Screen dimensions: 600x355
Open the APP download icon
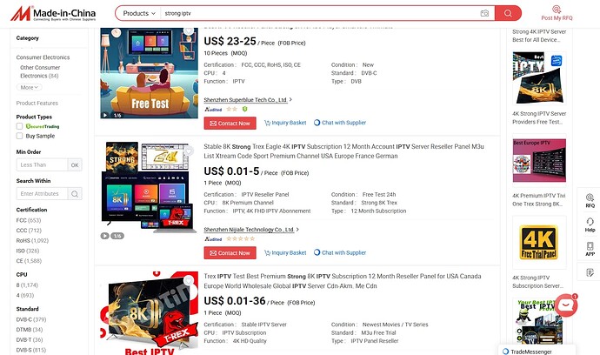(590, 249)
